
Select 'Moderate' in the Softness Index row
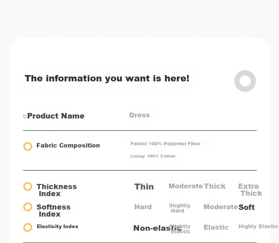(x=221, y=207)
